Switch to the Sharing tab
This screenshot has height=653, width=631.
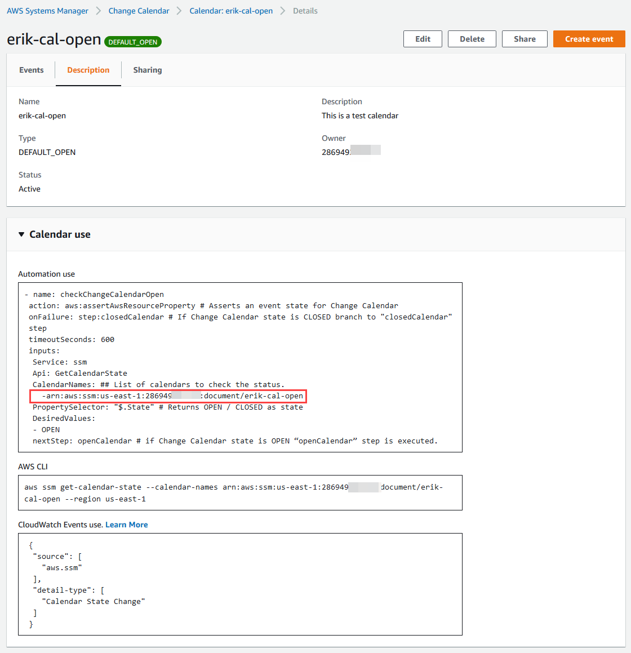point(148,70)
